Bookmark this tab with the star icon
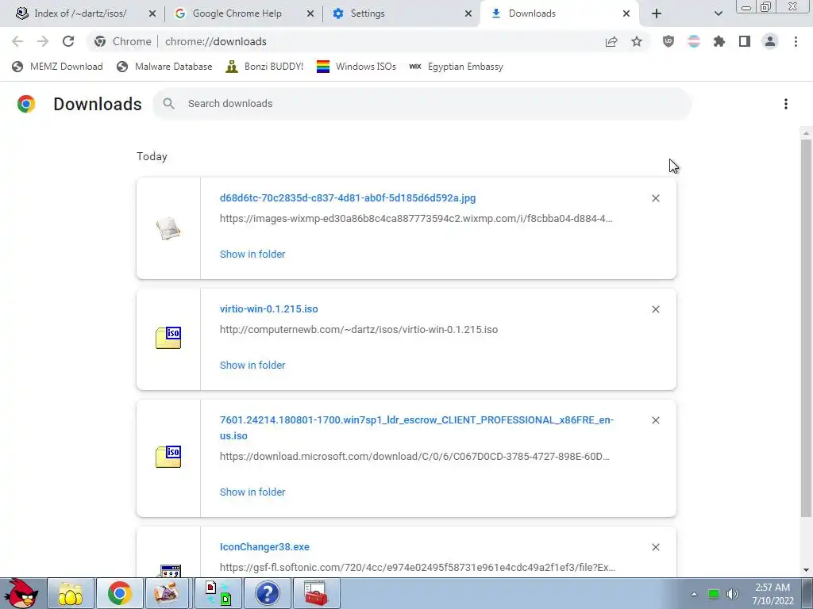The image size is (813, 609). click(x=637, y=41)
